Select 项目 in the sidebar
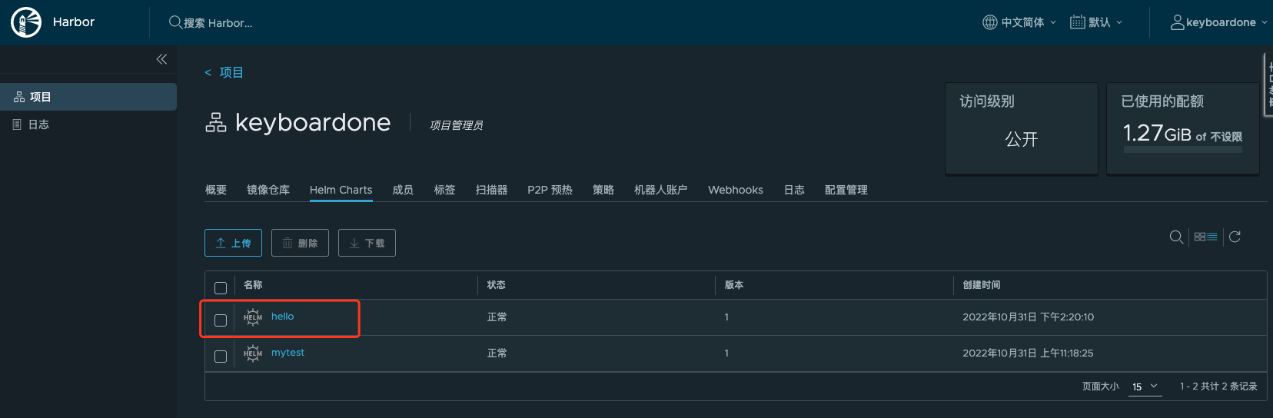This screenshot has width=1273, height=418. [88, 97]
